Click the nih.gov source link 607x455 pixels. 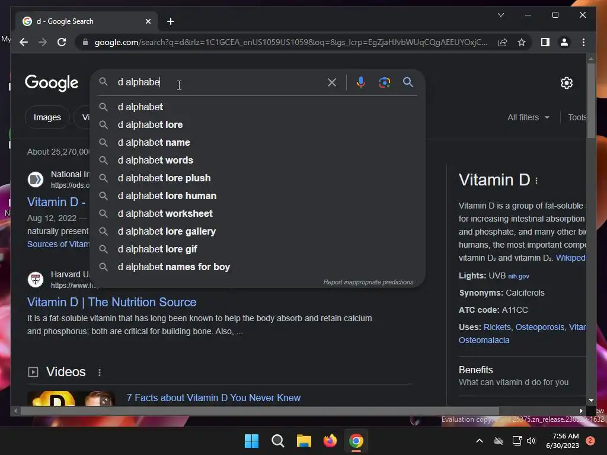[x=518, y=276]
